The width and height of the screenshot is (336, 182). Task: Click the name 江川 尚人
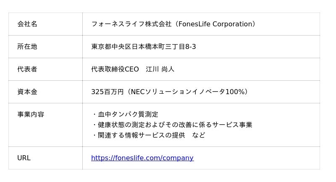click(160, 69)
